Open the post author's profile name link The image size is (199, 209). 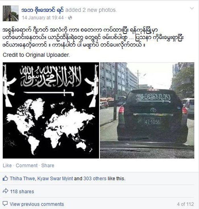(x=43, y=10)
